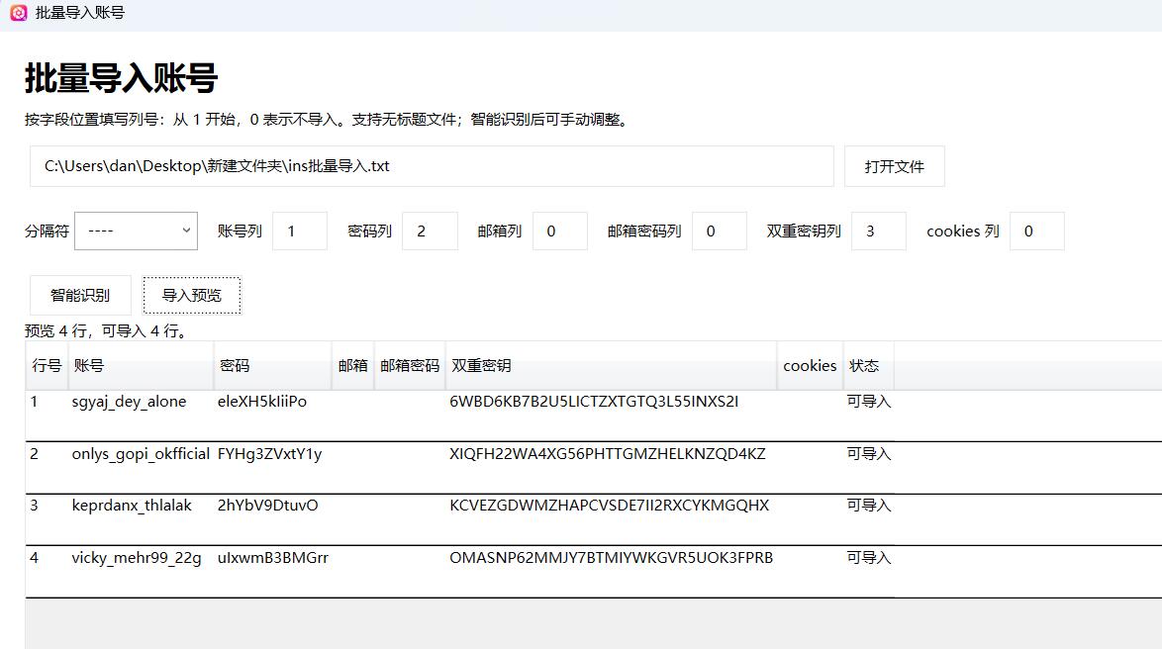
Task: Click 2FA key starting with XIQFH22WA
Action: point(608,454)
